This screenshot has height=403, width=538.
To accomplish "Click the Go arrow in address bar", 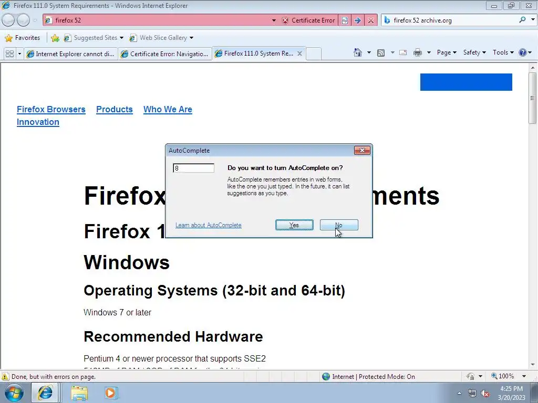I will (357, 20).
